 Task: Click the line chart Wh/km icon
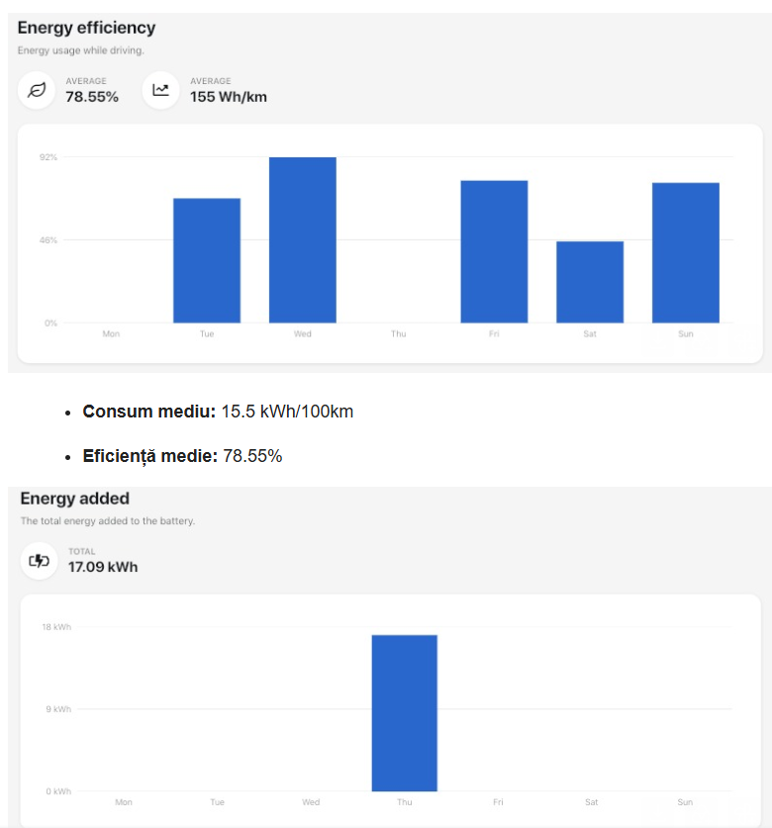click(x=160, y=90)
